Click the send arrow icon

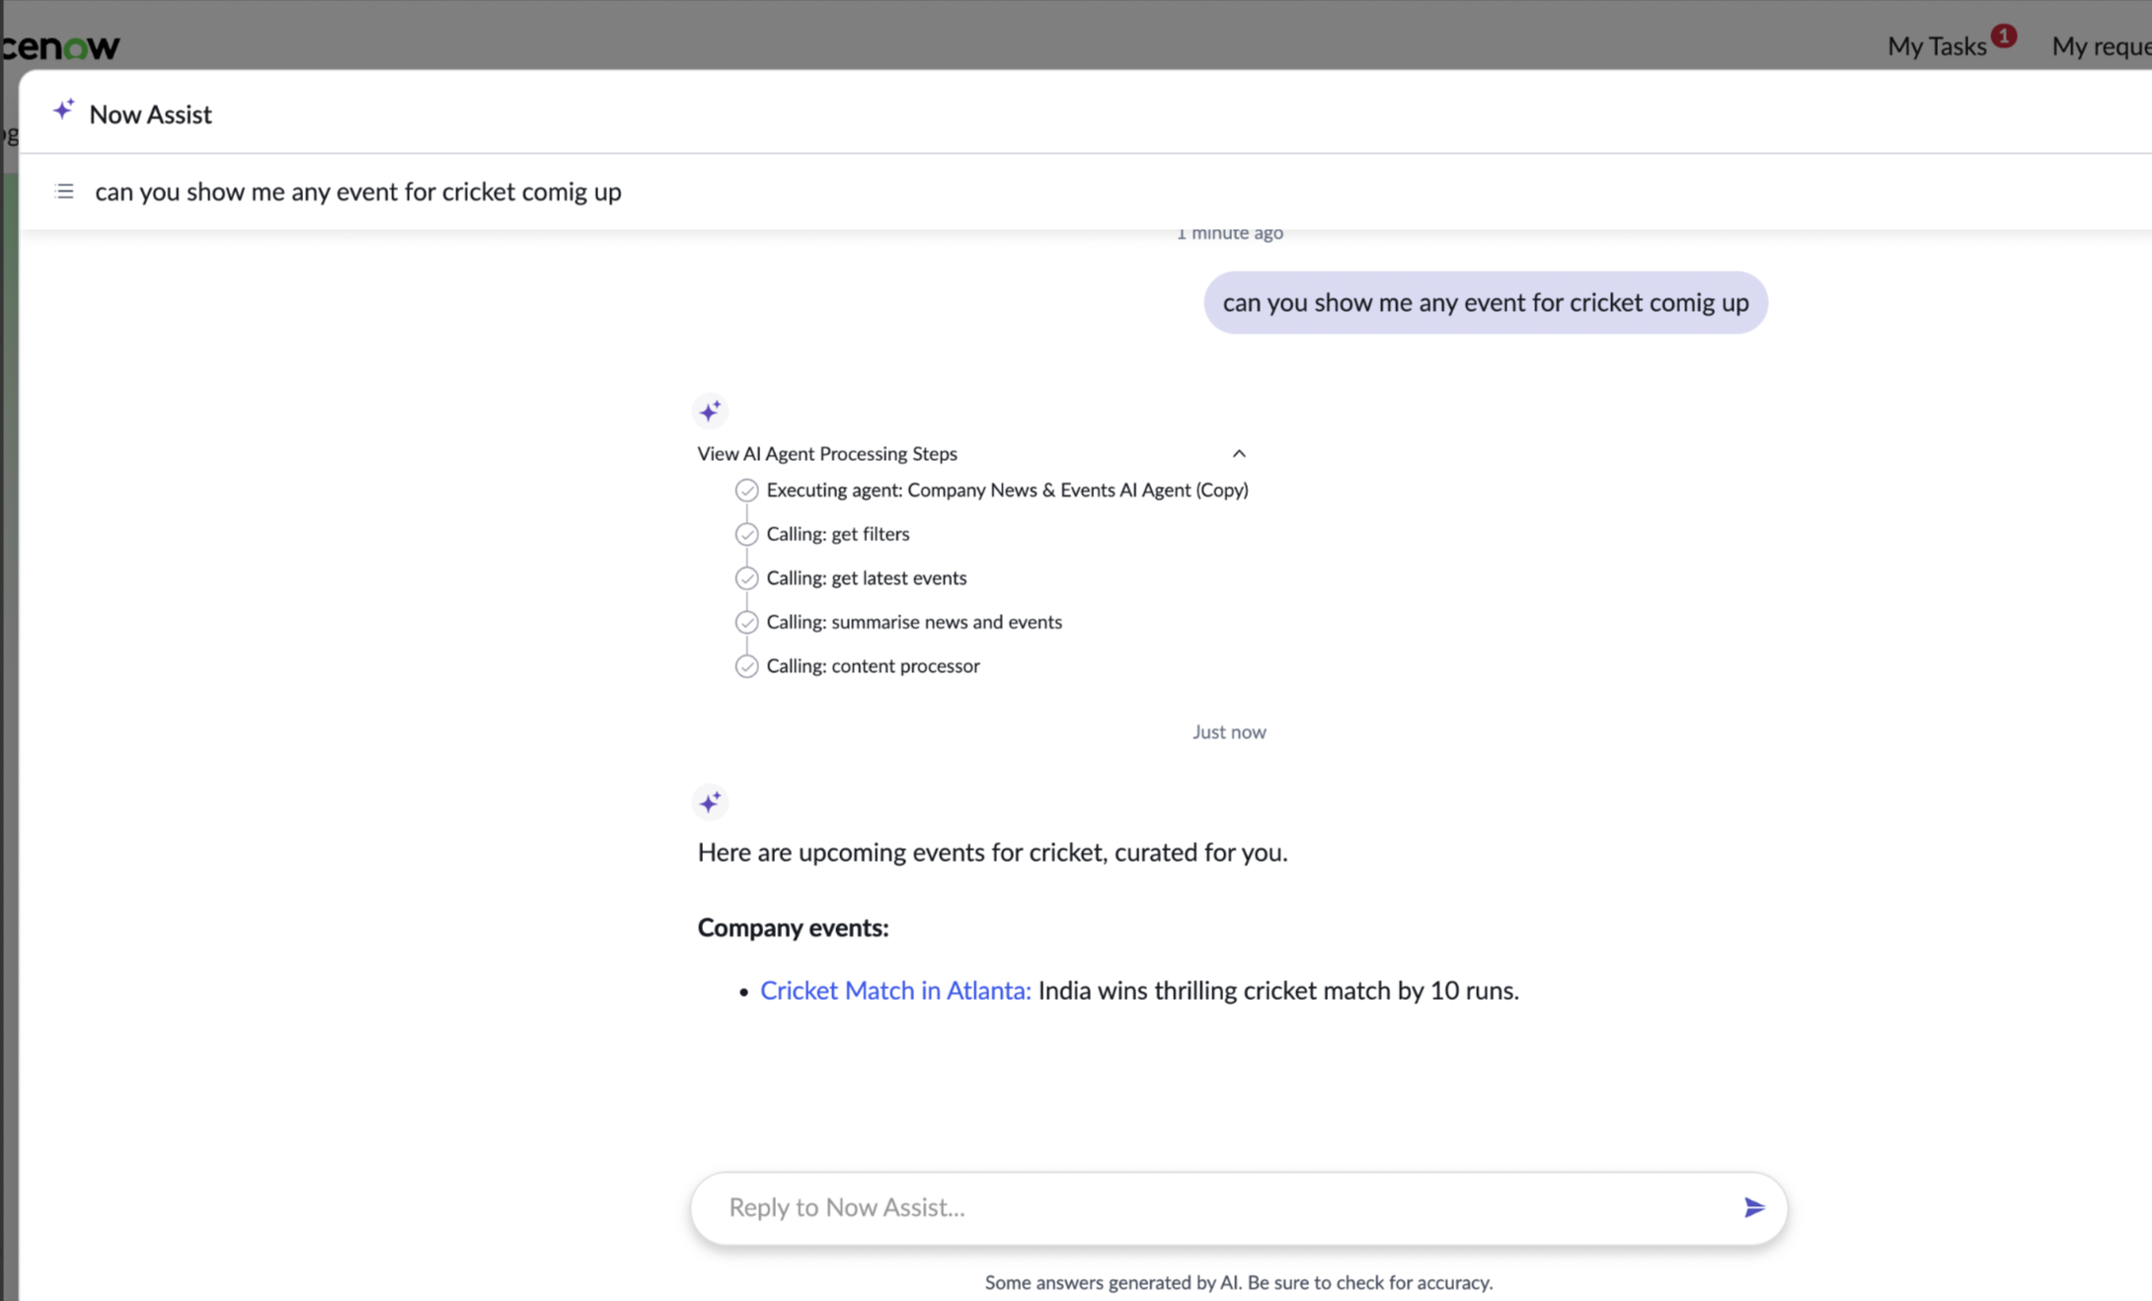pos(1753,1207)
